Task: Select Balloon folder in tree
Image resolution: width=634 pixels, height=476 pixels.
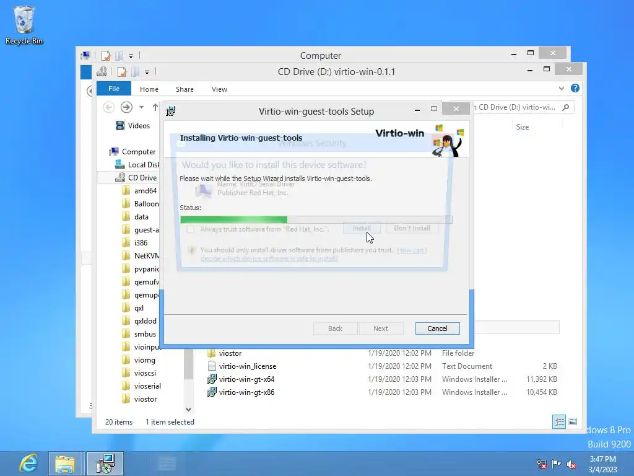Action: tap(141, 203)
